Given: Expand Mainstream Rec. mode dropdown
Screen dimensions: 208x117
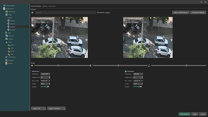Looking at the screenshot, I should (x=45, y=81).
